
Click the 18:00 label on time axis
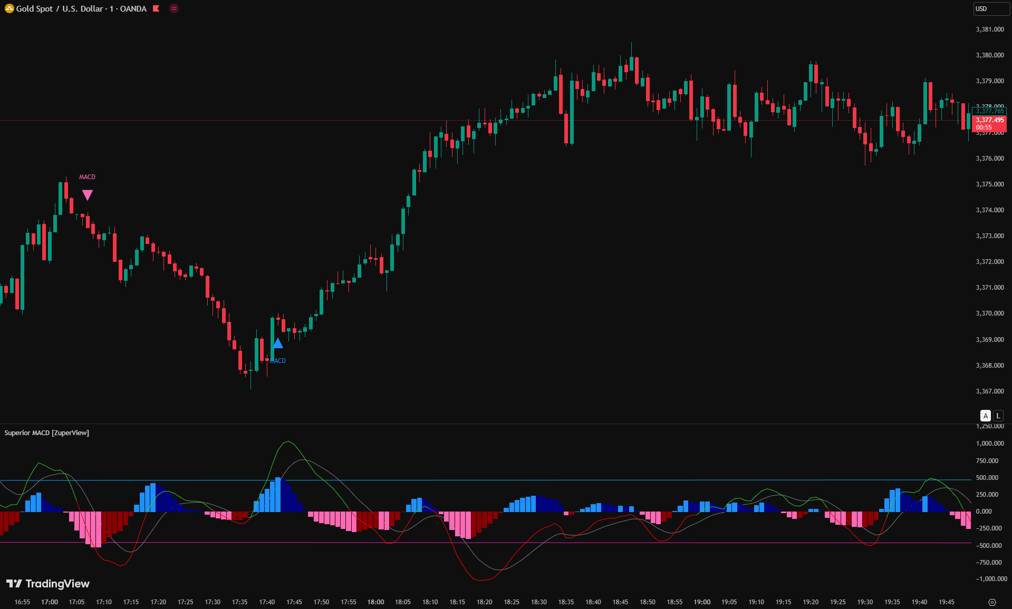[x=375, y=602]
